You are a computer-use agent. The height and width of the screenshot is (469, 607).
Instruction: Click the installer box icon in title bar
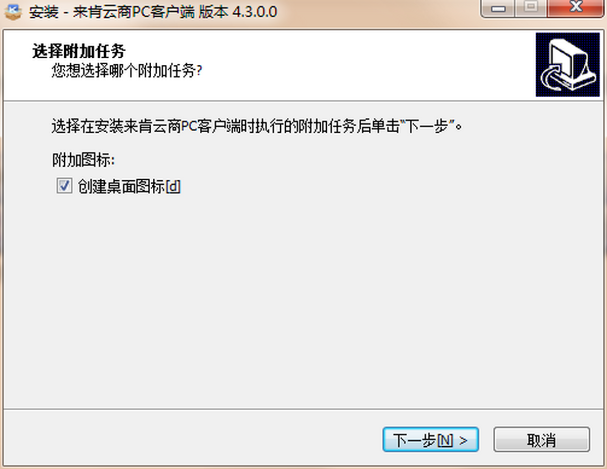(13, 12)
